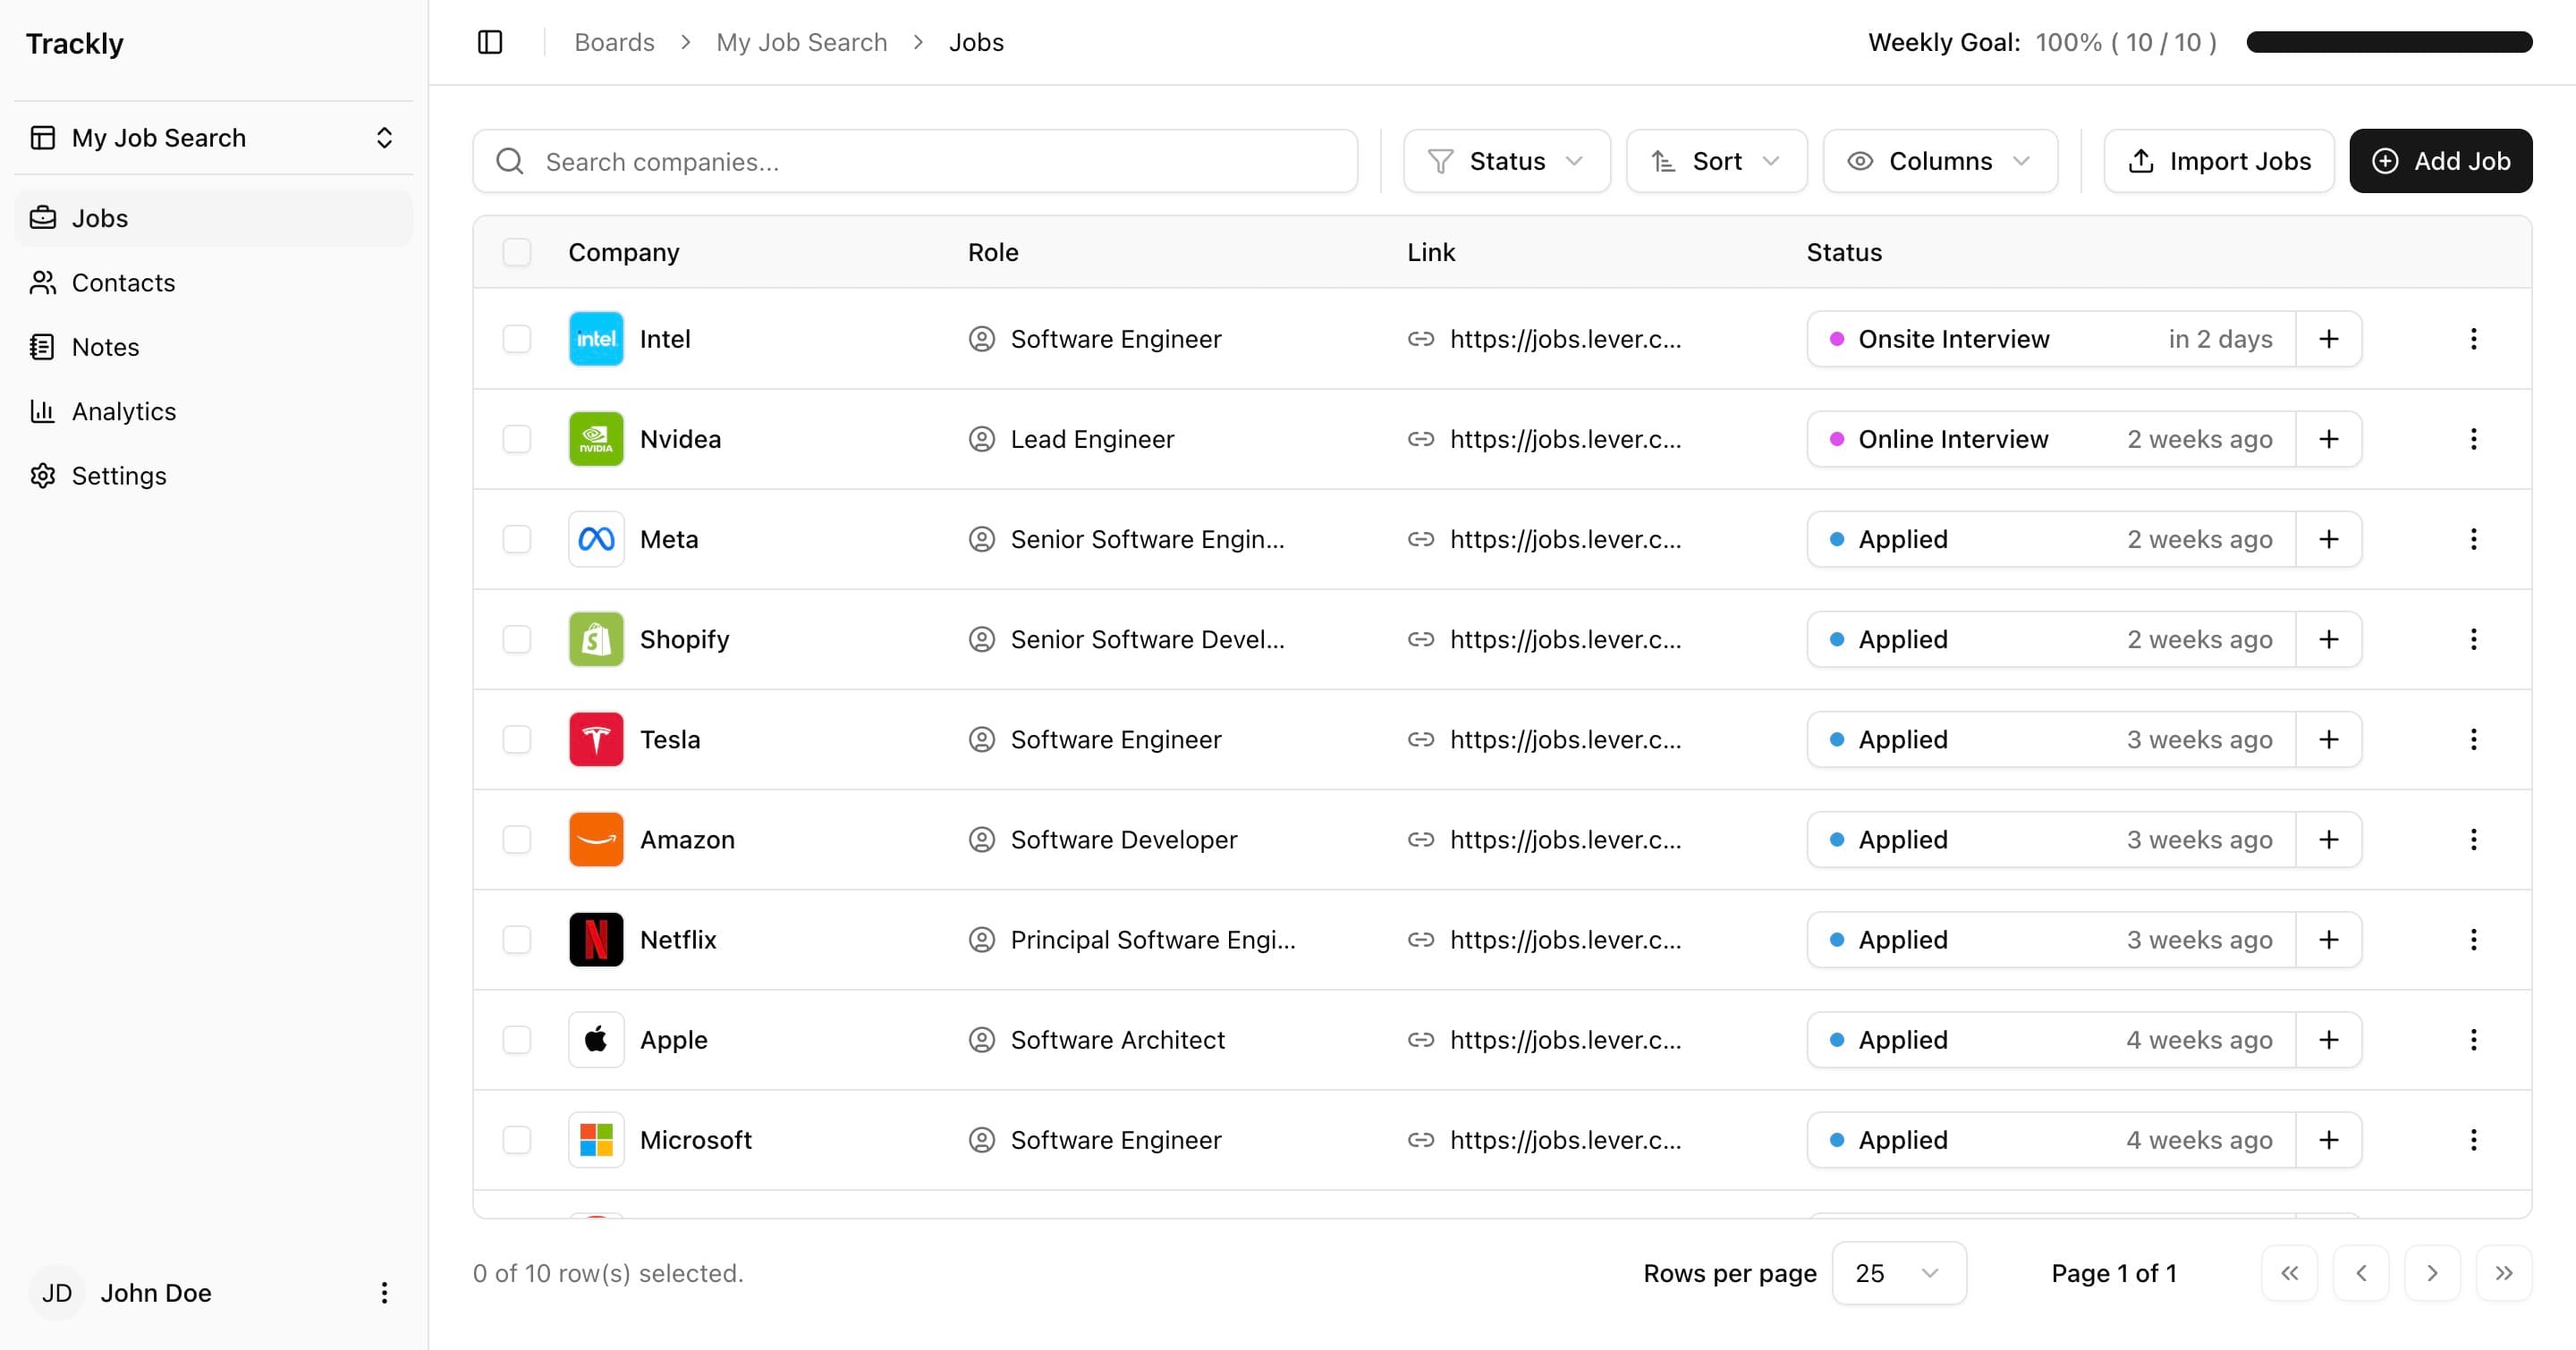Click the Import Jobs button

[x=2219, y=161]
